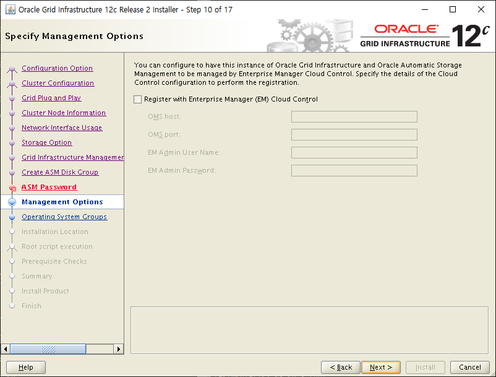Click the right scroll arrow of sidebar scrollbar

[x=119, y=349]
